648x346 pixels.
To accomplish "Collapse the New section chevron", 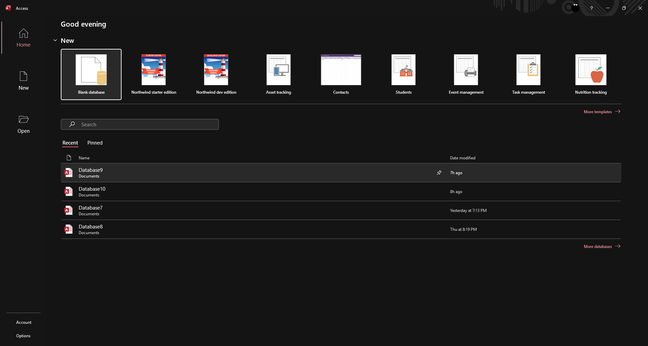I will 55,40.
